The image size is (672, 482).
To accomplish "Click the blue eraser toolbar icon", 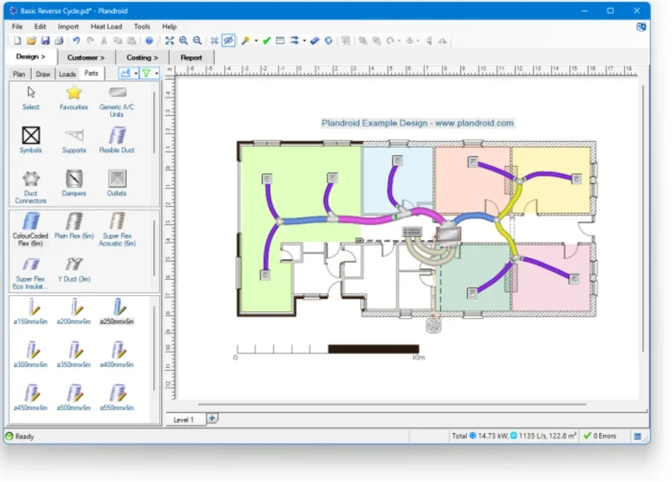I will (x=315, y=41).
